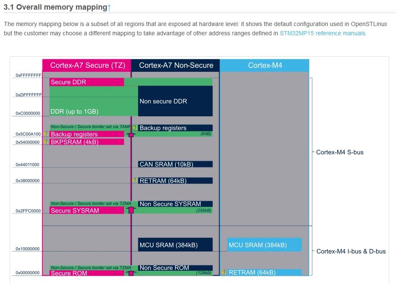Click the CAN SRAM (10kB) block
Viewport: 398px width, 283px height.
click(x=175, y=164)
